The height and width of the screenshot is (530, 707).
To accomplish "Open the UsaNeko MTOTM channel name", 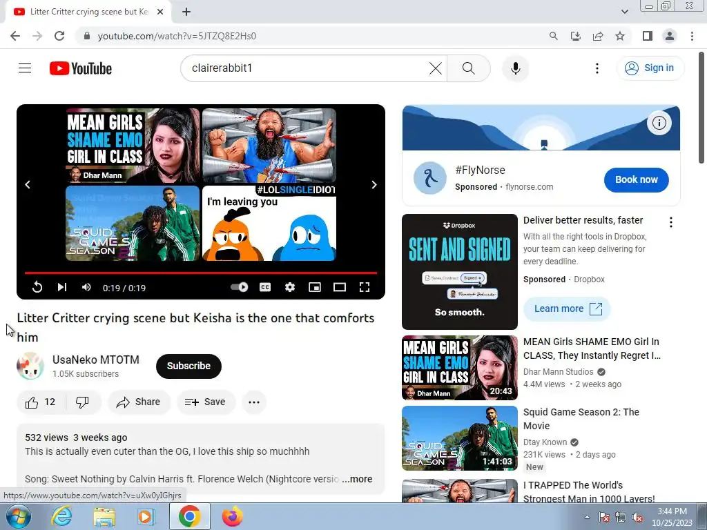I will (x=95, y=360).
